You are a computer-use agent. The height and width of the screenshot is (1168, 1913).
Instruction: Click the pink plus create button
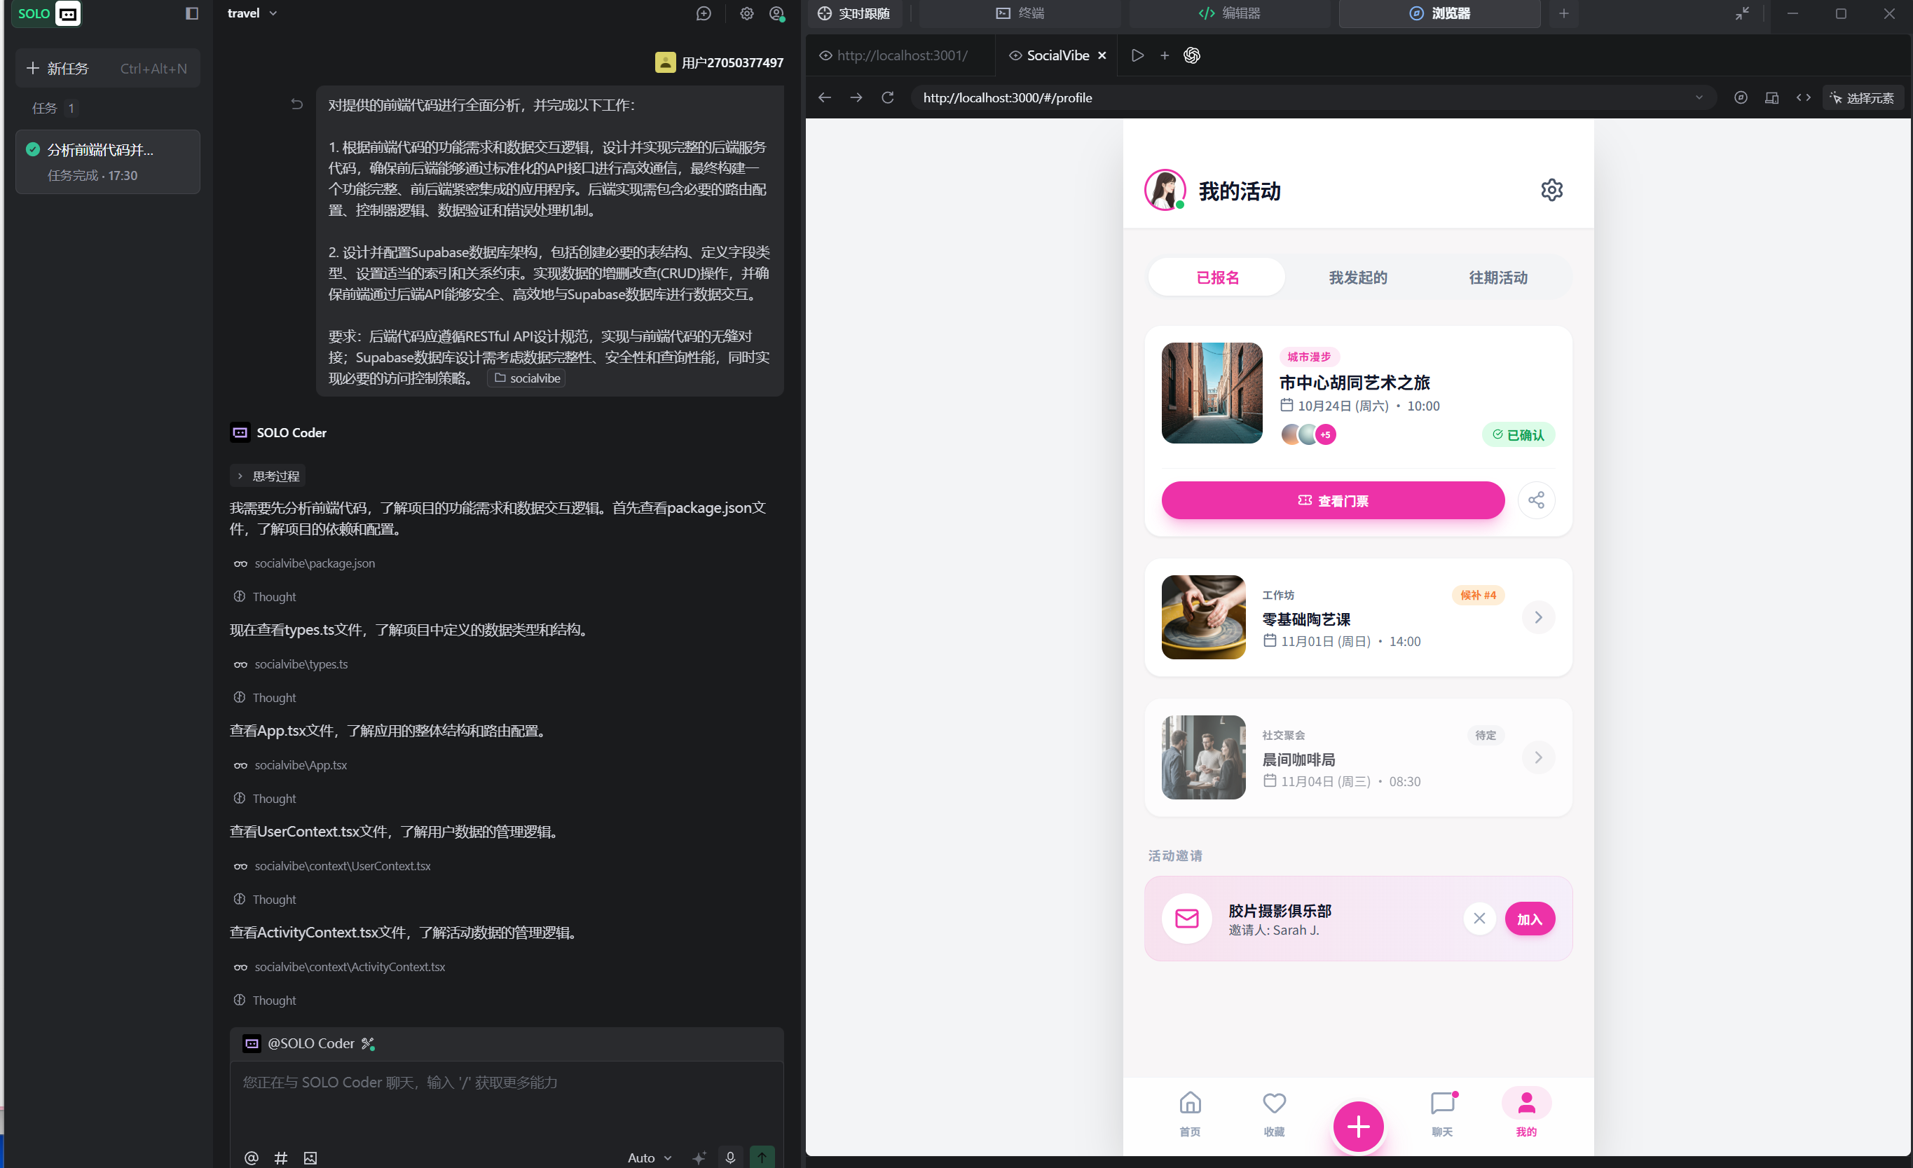pos(1357,1126)
